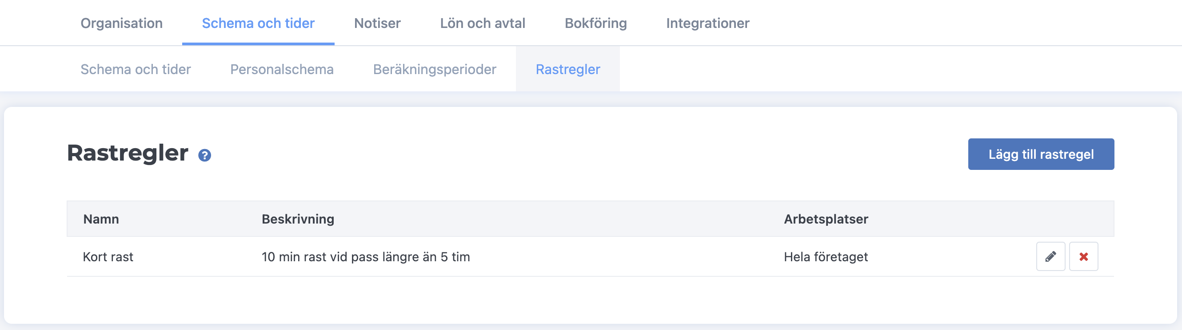Go to the Beräkningsperioder sub-tab

pyautogui.click(x=435, y=69)
